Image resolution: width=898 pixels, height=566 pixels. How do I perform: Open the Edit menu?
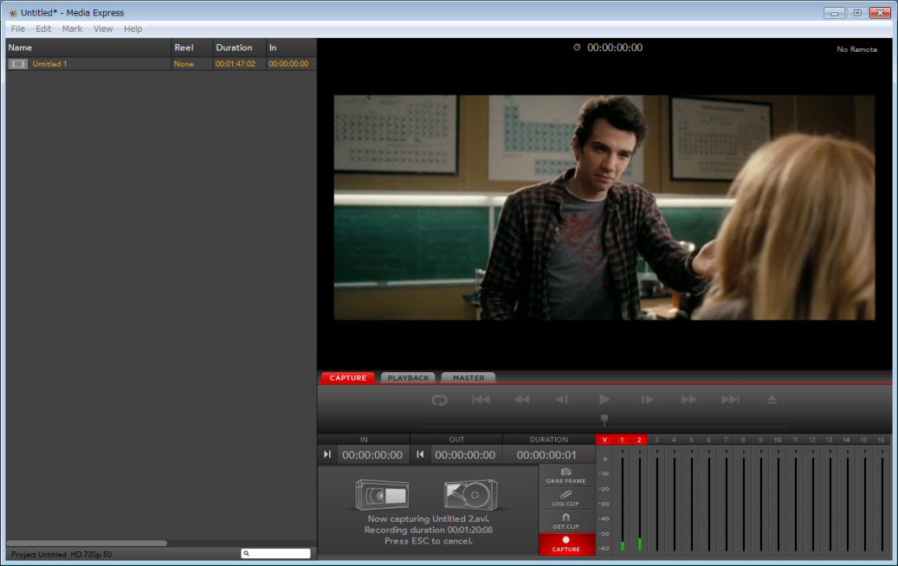click(x=43, y=29)
